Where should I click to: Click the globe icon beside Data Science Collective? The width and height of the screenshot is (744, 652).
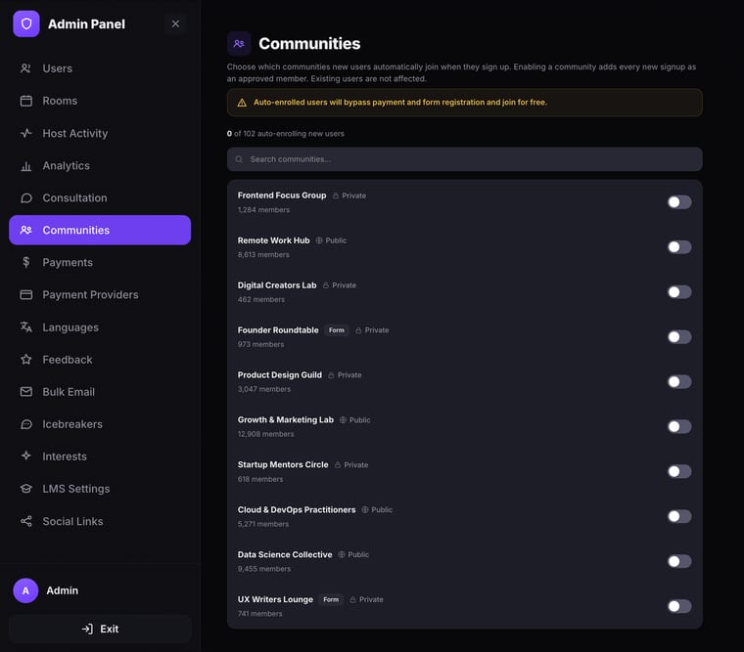coord(342,554)
